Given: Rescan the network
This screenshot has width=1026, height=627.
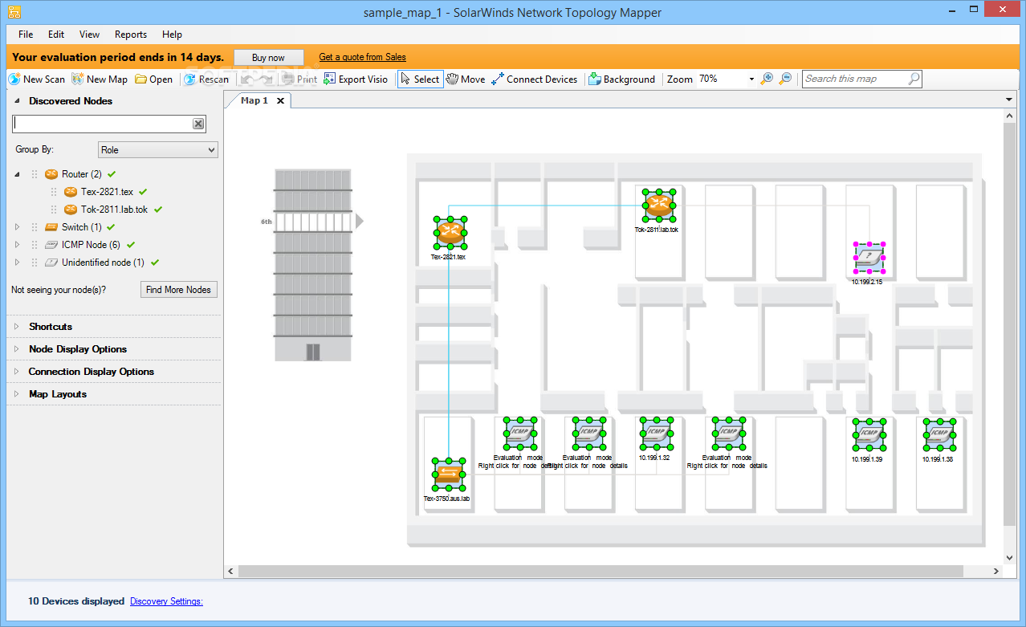Looking at the screenshot, I should pos(206,79).
